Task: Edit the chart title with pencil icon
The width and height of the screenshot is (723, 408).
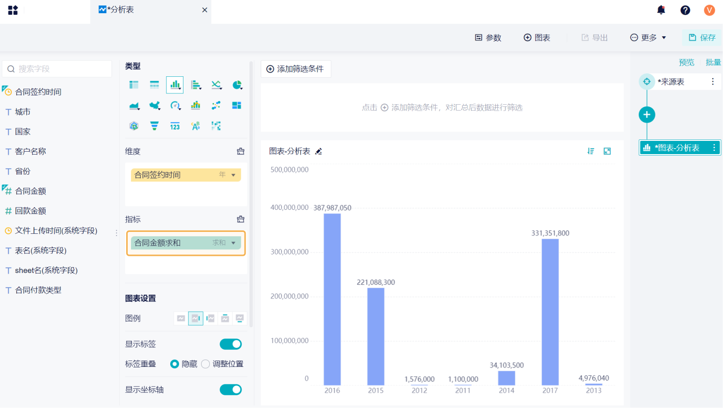Action: pyautogui.click(x=318, y=152)
